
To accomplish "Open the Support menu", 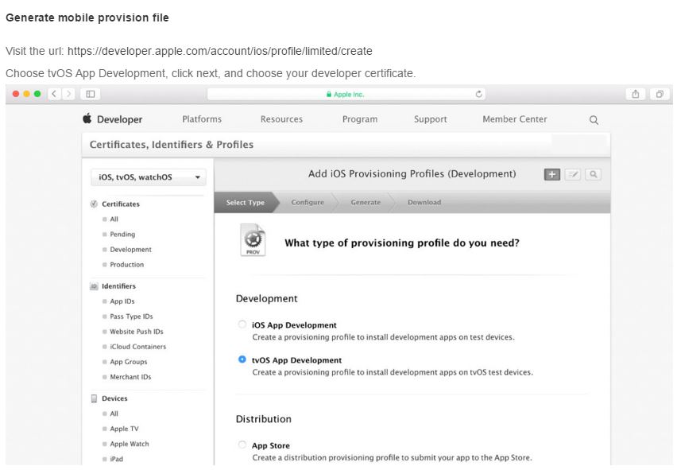I will (431, 119).
